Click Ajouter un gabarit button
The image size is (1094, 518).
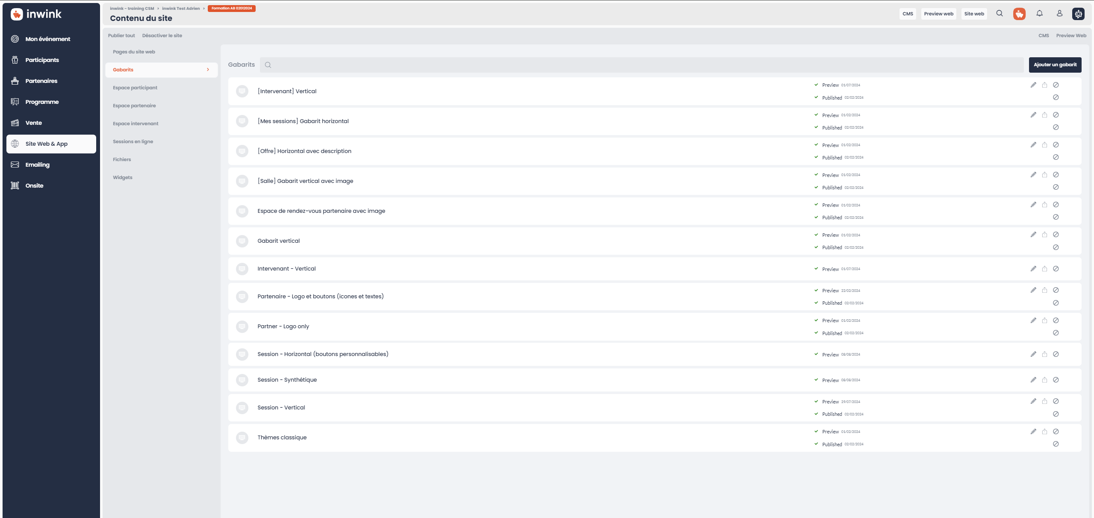1055,65
